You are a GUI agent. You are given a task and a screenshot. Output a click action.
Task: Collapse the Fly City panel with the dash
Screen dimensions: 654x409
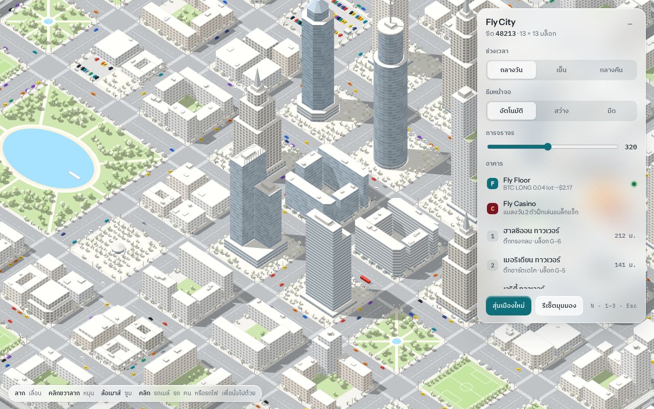630,24
